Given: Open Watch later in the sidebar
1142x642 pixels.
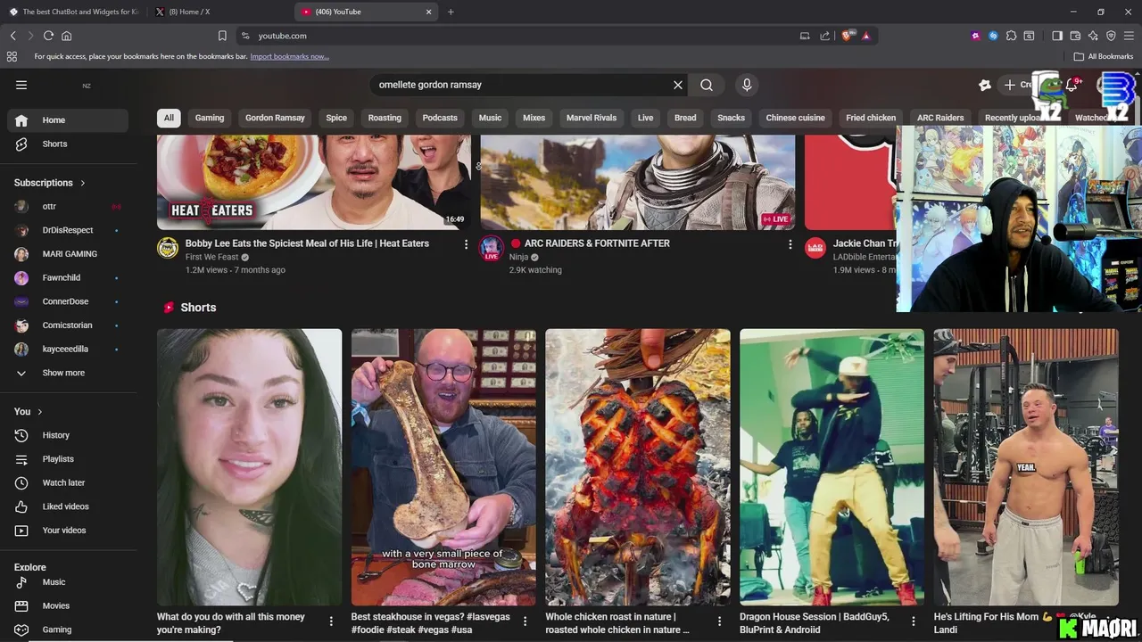Looking at the screenshot, I should 68,482.
